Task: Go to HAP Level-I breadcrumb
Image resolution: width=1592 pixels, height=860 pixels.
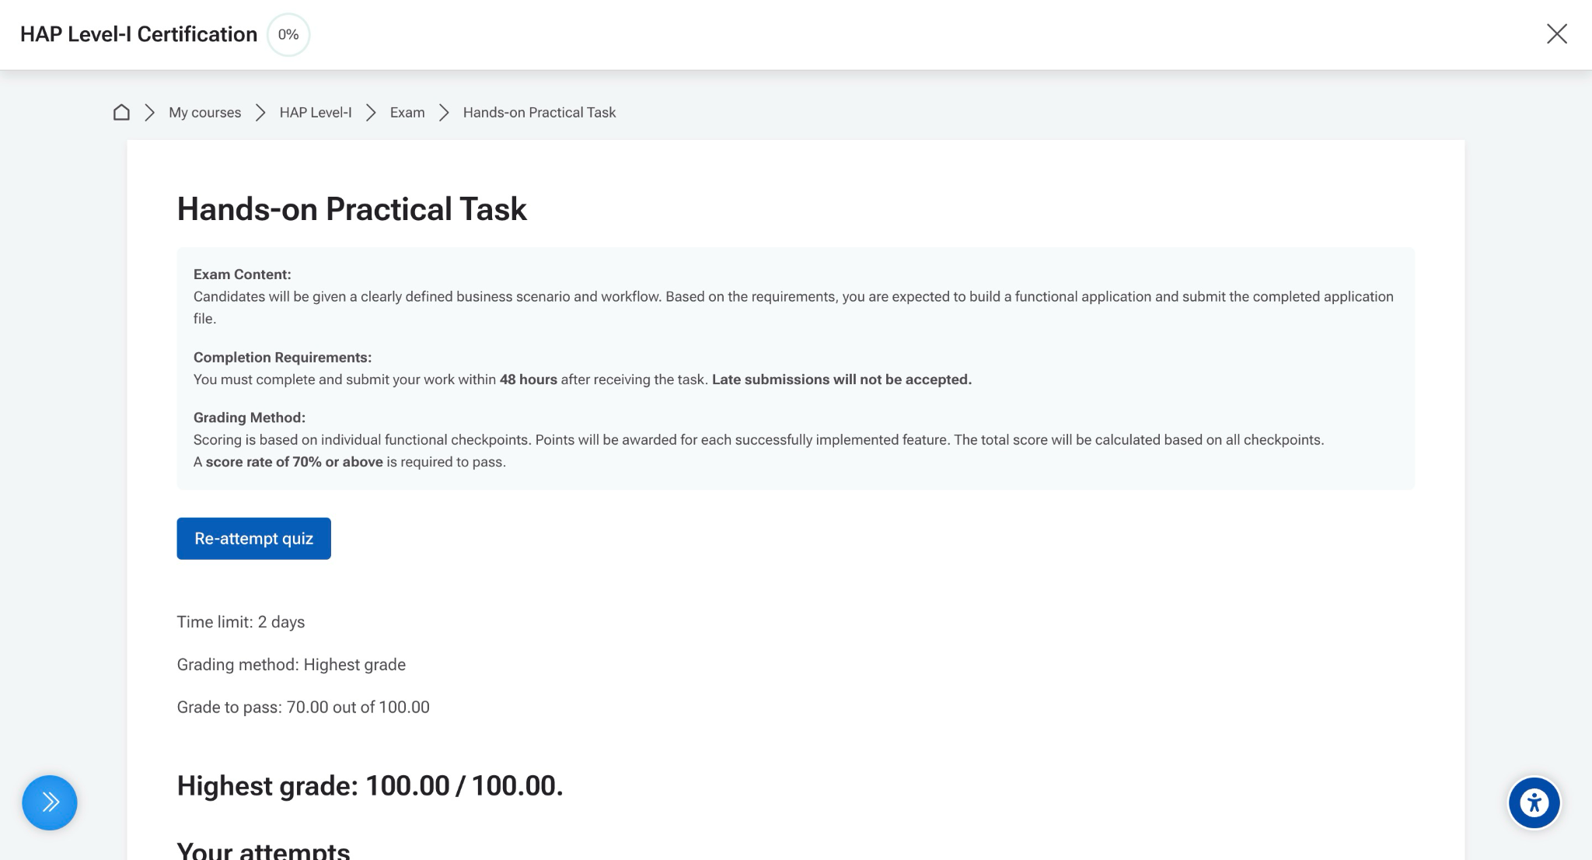Action: [316, 113]
